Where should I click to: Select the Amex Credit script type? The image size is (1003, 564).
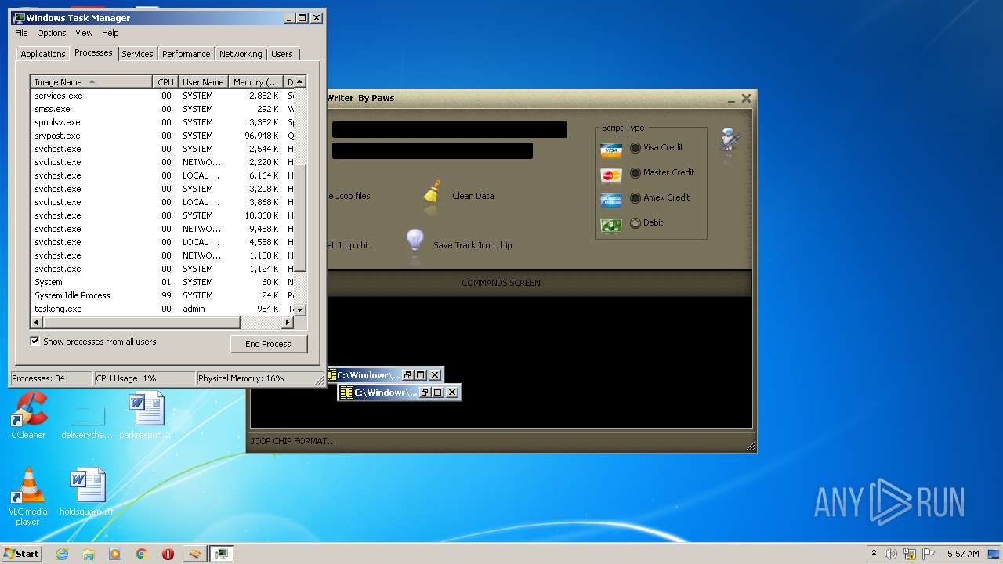(635, 197)
